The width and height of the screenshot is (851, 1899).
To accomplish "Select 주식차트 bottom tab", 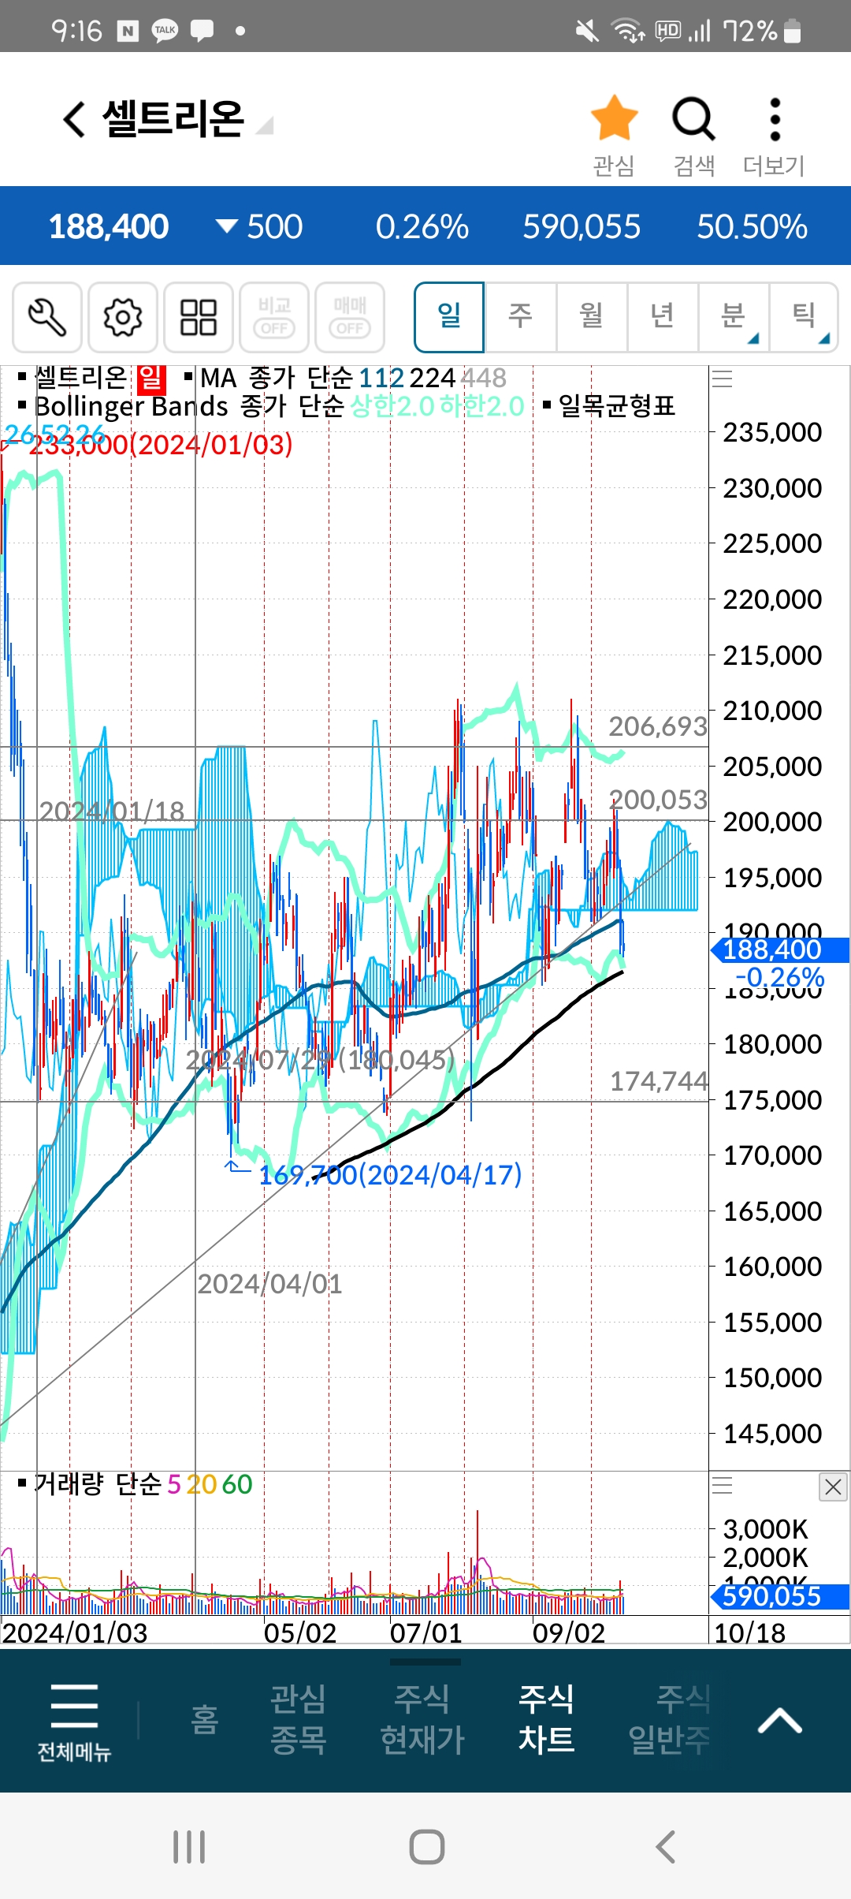I will coord(546,1719).
